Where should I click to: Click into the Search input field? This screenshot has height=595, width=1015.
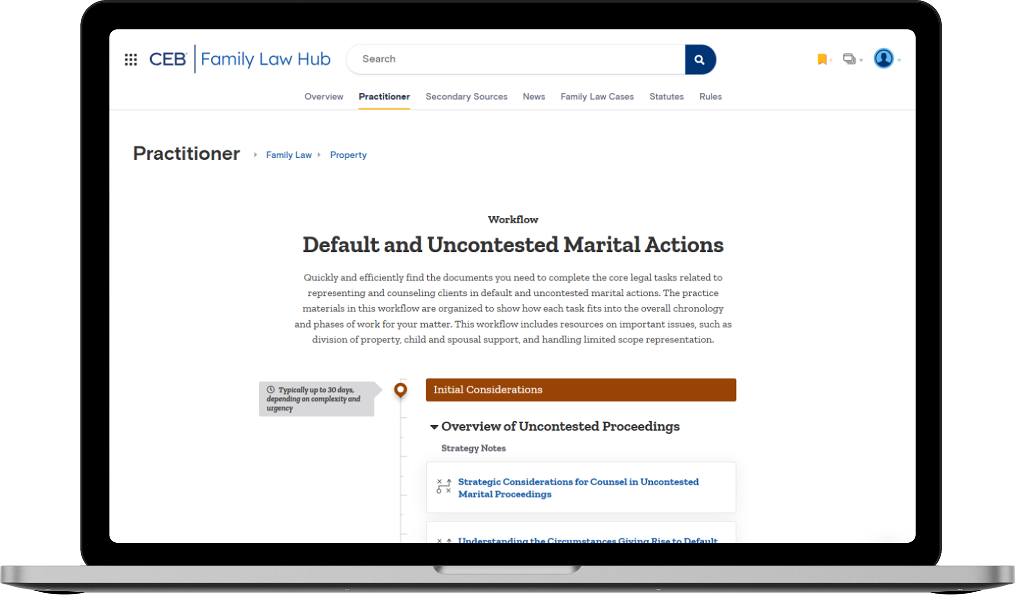(513, 59)
